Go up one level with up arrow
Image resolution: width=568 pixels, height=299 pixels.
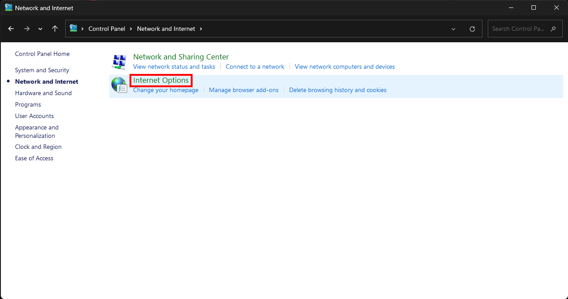coord(55,29)
